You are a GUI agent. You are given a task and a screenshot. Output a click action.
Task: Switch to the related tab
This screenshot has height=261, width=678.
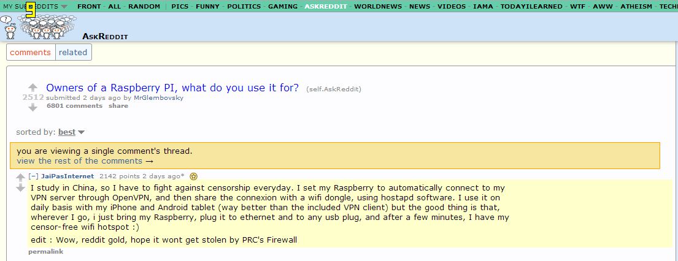pos(73,52)
